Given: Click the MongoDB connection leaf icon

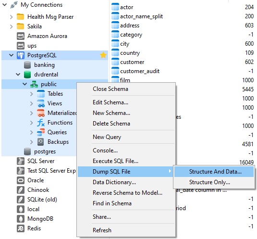Looking at the screenshot, I should click(21, 219).
